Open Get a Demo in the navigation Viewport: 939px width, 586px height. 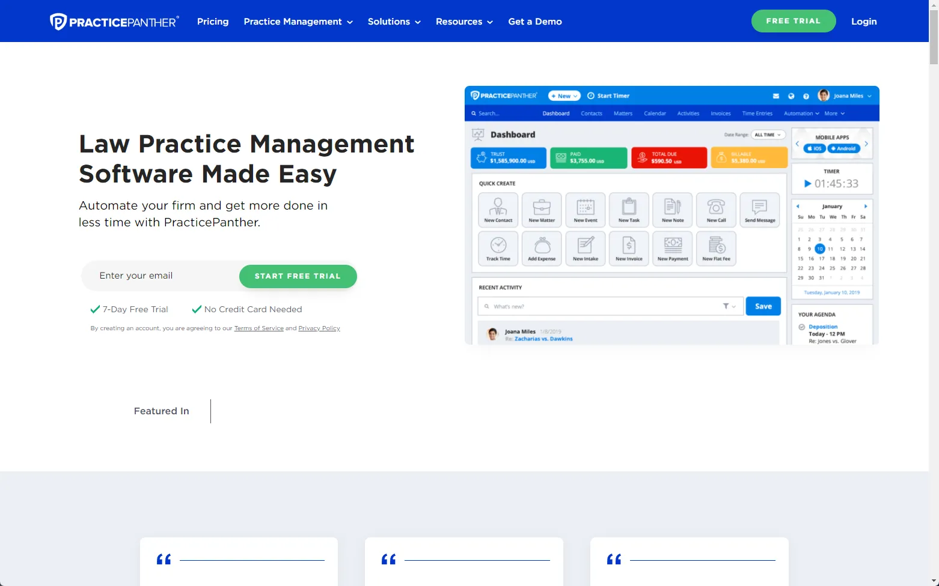click(535, 22)
